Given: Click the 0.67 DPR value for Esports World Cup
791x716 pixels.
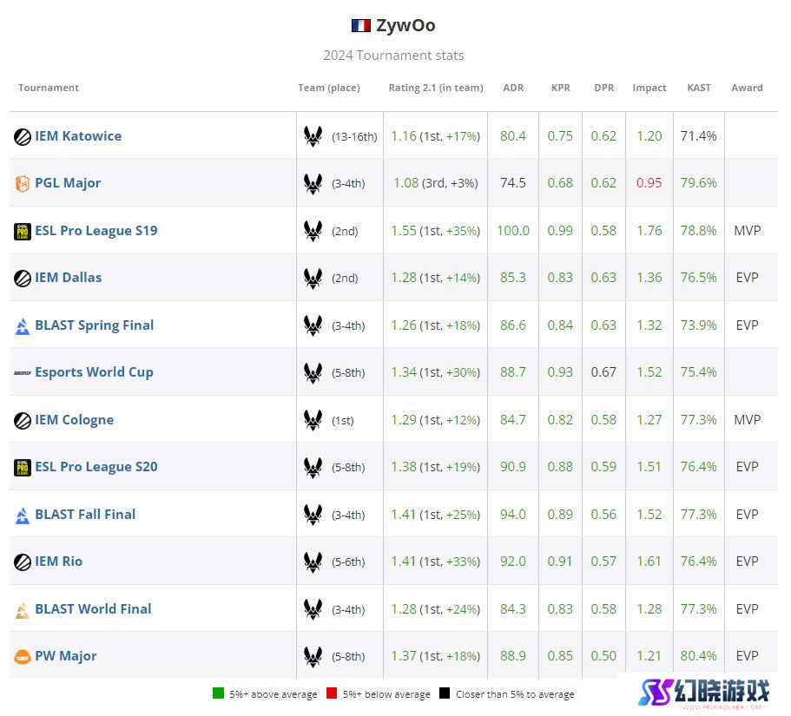Looking at the screenshot, I should 603,372.
